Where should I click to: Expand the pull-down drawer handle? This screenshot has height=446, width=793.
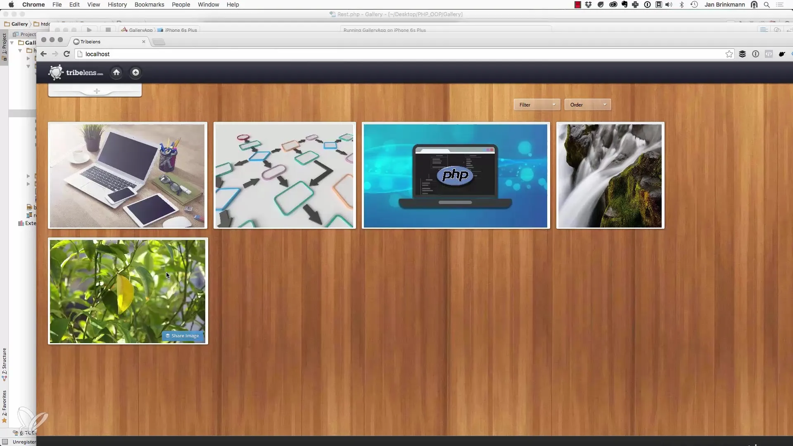pos(96,91)
